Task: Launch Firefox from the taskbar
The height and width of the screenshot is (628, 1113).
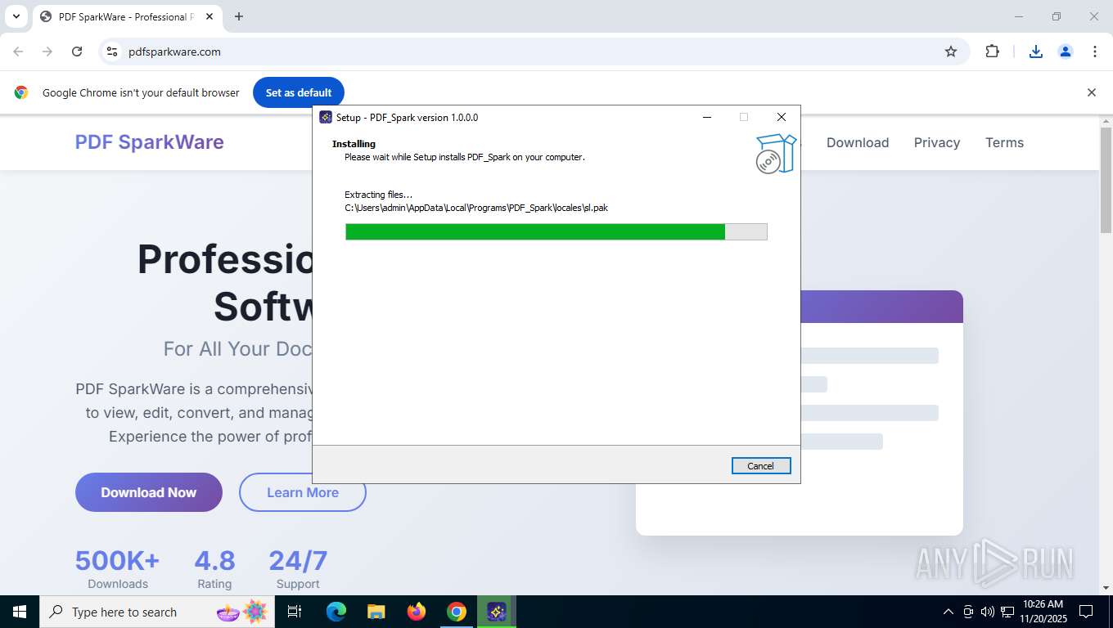Action: click(417, 612)
